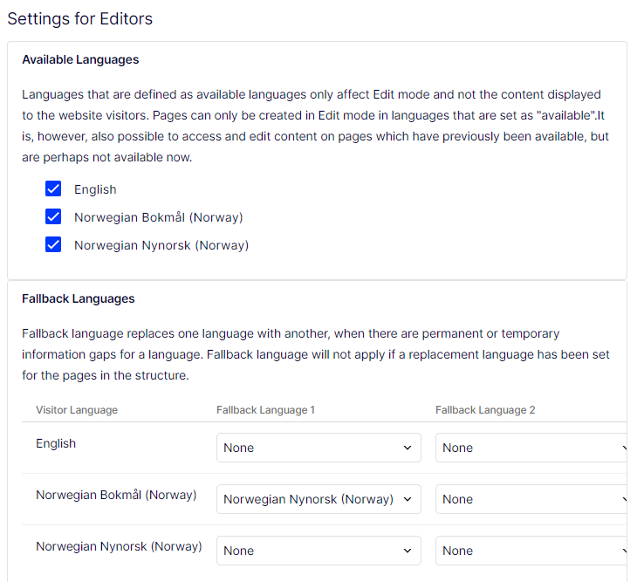Open Fallback Language 1 dropdown for Norwegian Nynorsk
The width and height of the screenshot is (637, 582).
click(318, 551)
